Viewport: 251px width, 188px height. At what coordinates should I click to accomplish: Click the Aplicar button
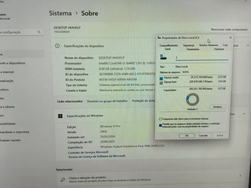(x=220, y=135)
